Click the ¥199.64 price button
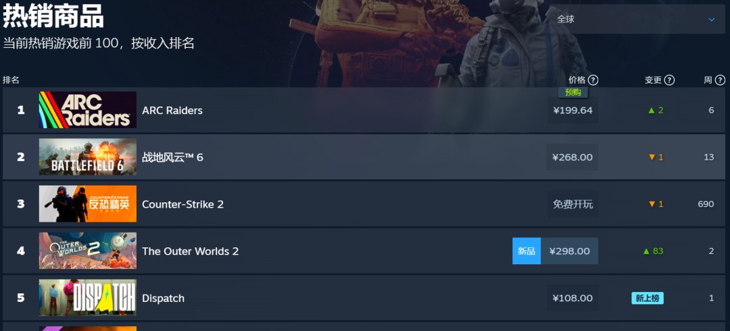The height and width of the screenshot is (331, 730). [573, 110]
